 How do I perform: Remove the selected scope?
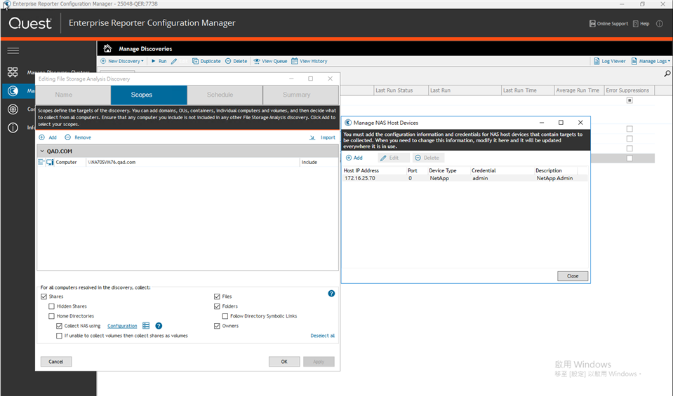pos(78,137)
